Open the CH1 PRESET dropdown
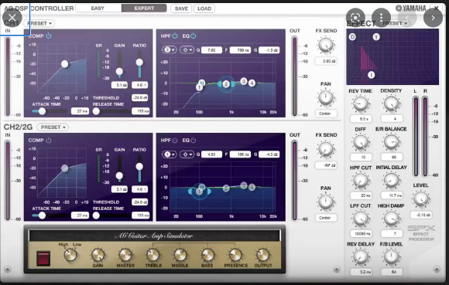Viewport: 449px width, 285px height. click(x=39, y=23)
